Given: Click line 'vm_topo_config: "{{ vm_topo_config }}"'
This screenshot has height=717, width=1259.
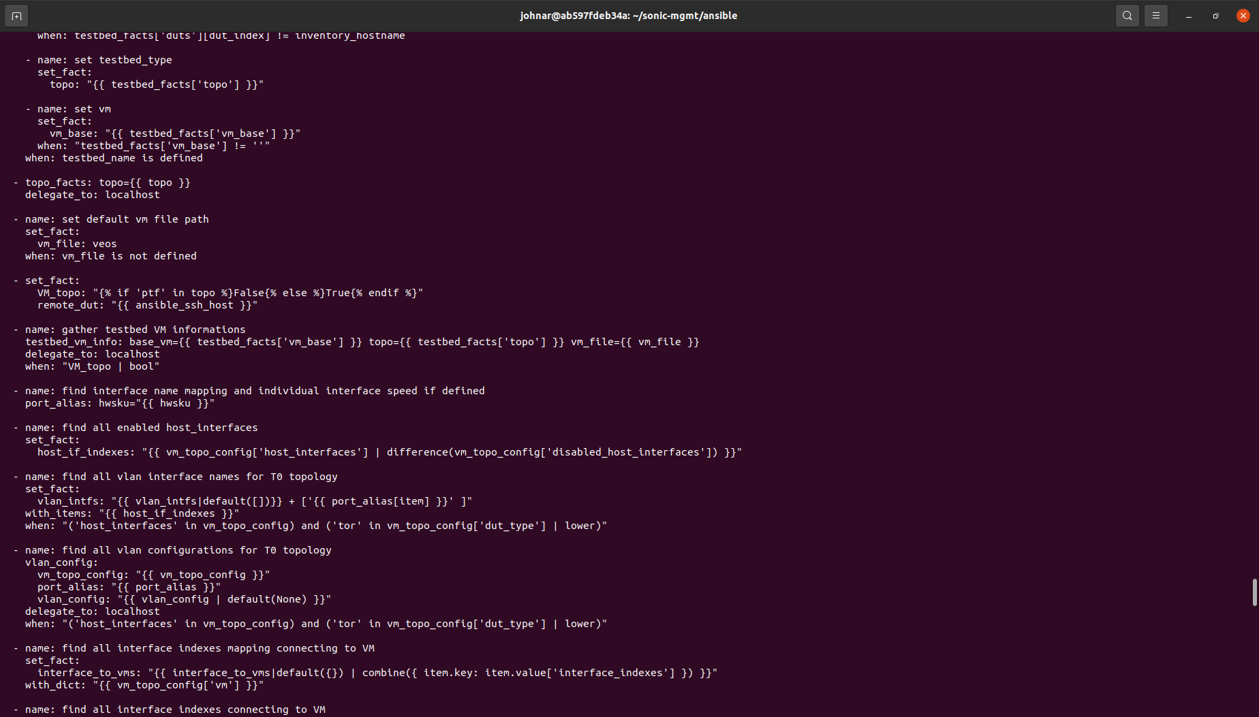Looking at the screenshot, I should pyautogui.click(x=154, y=575).
